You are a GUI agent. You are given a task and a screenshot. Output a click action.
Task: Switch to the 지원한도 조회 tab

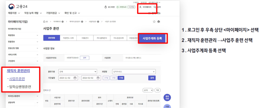click(x=68, y=38)
